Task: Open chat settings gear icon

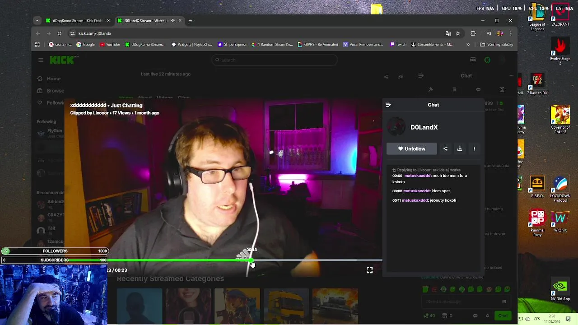Action: tap(487, 316)
